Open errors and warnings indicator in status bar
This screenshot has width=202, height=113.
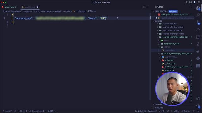(22, 111)
